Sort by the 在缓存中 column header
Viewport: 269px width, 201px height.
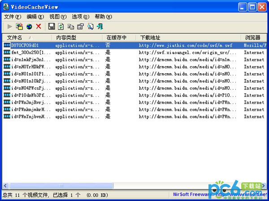(x=119, y=38)
